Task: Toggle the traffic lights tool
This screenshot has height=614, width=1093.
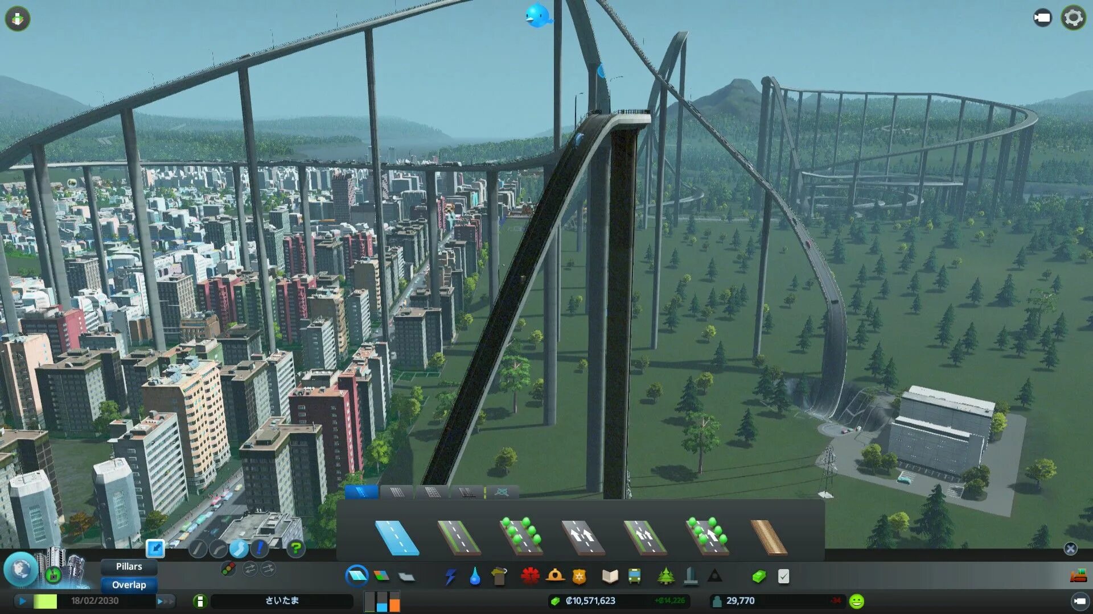Action: [x=229, y=569]
